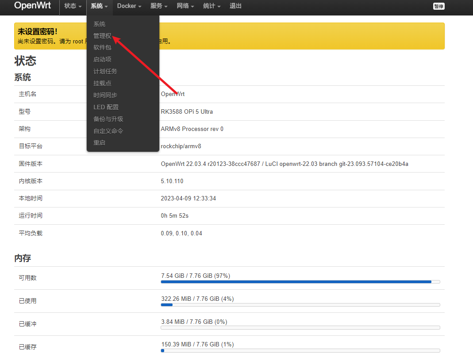The image size is (473, 361).
Task: Click ARMv8 Processor rev 0 value
Action: [192, 129]
